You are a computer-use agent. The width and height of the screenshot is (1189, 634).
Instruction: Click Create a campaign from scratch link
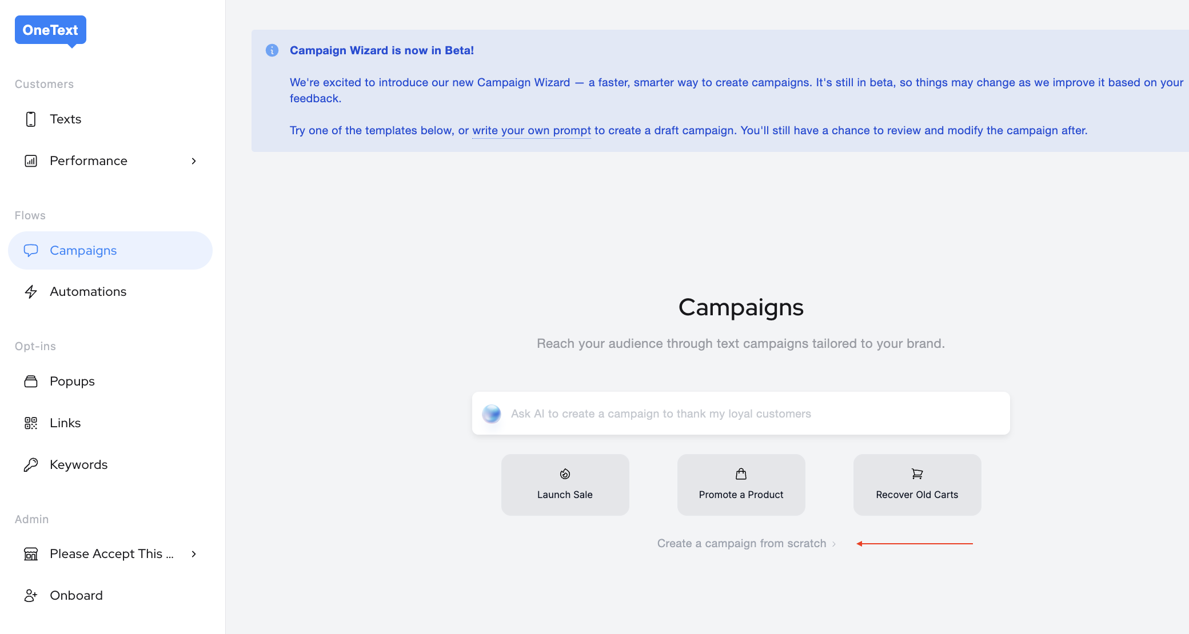[x=742, y=544]
